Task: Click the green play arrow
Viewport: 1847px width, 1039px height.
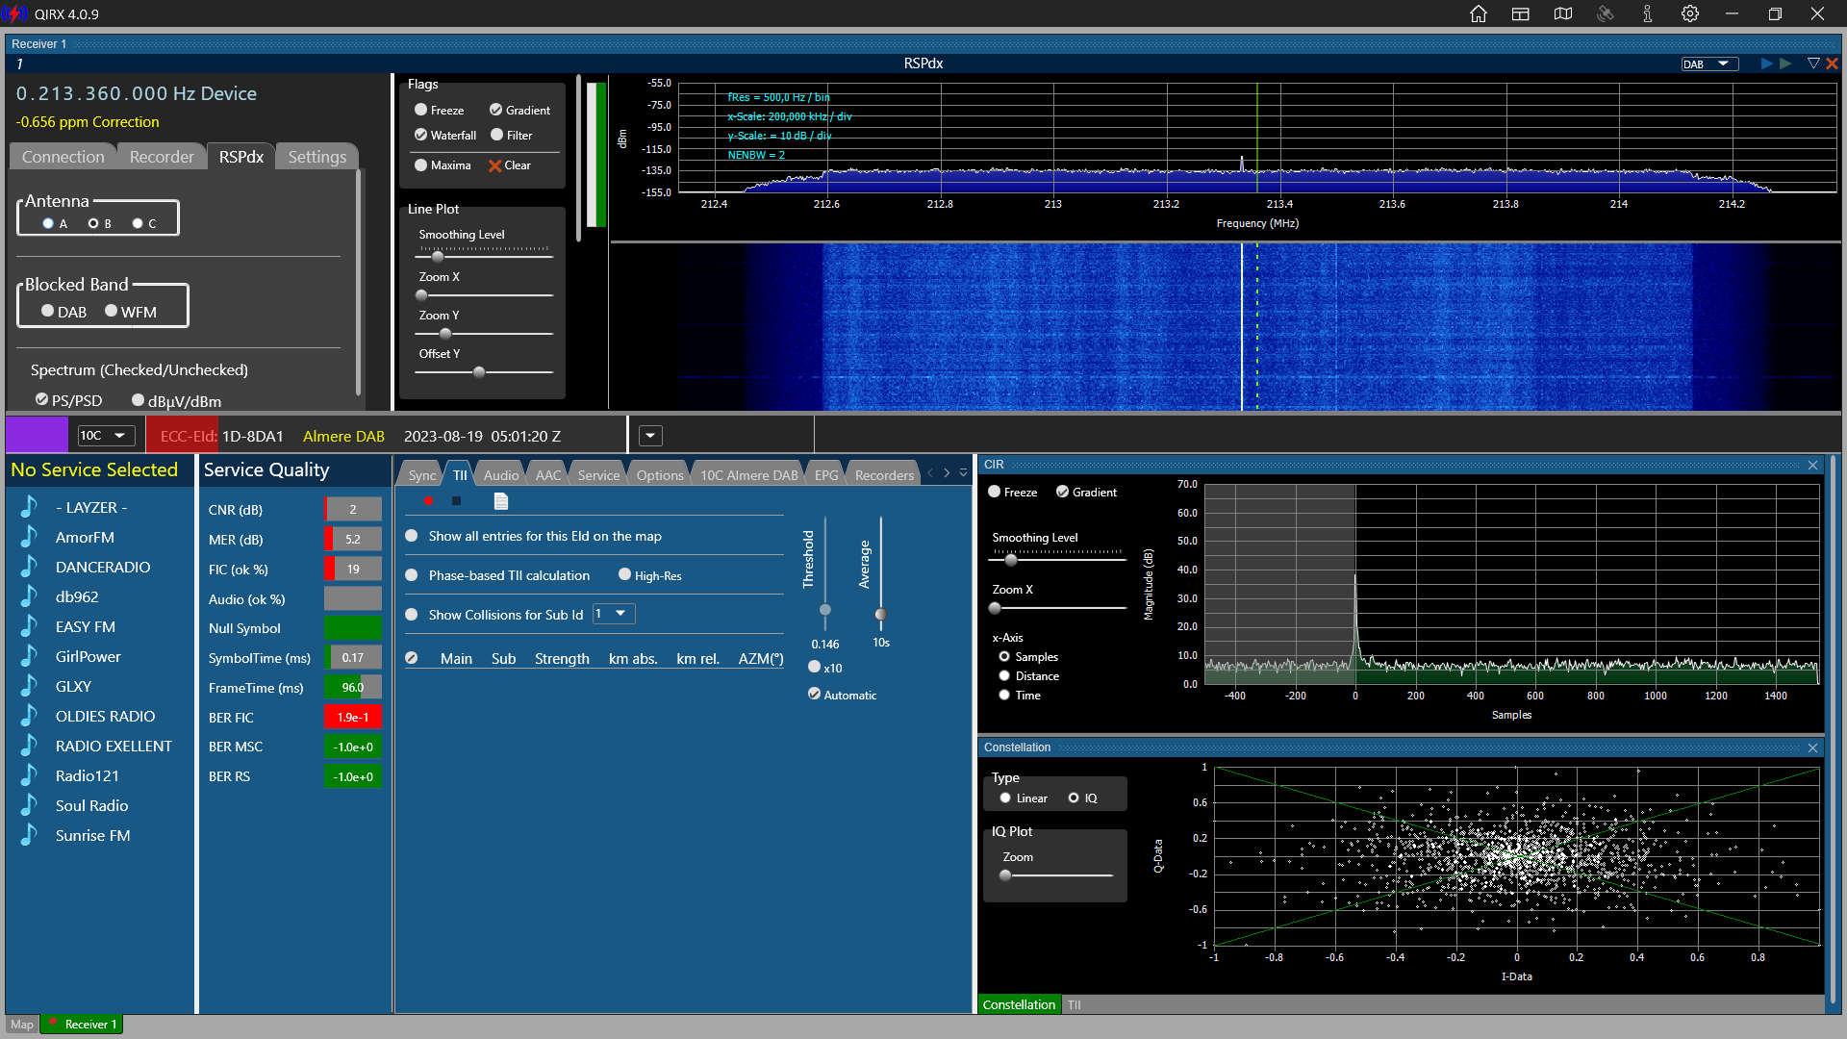Action: click(1785, 63)
